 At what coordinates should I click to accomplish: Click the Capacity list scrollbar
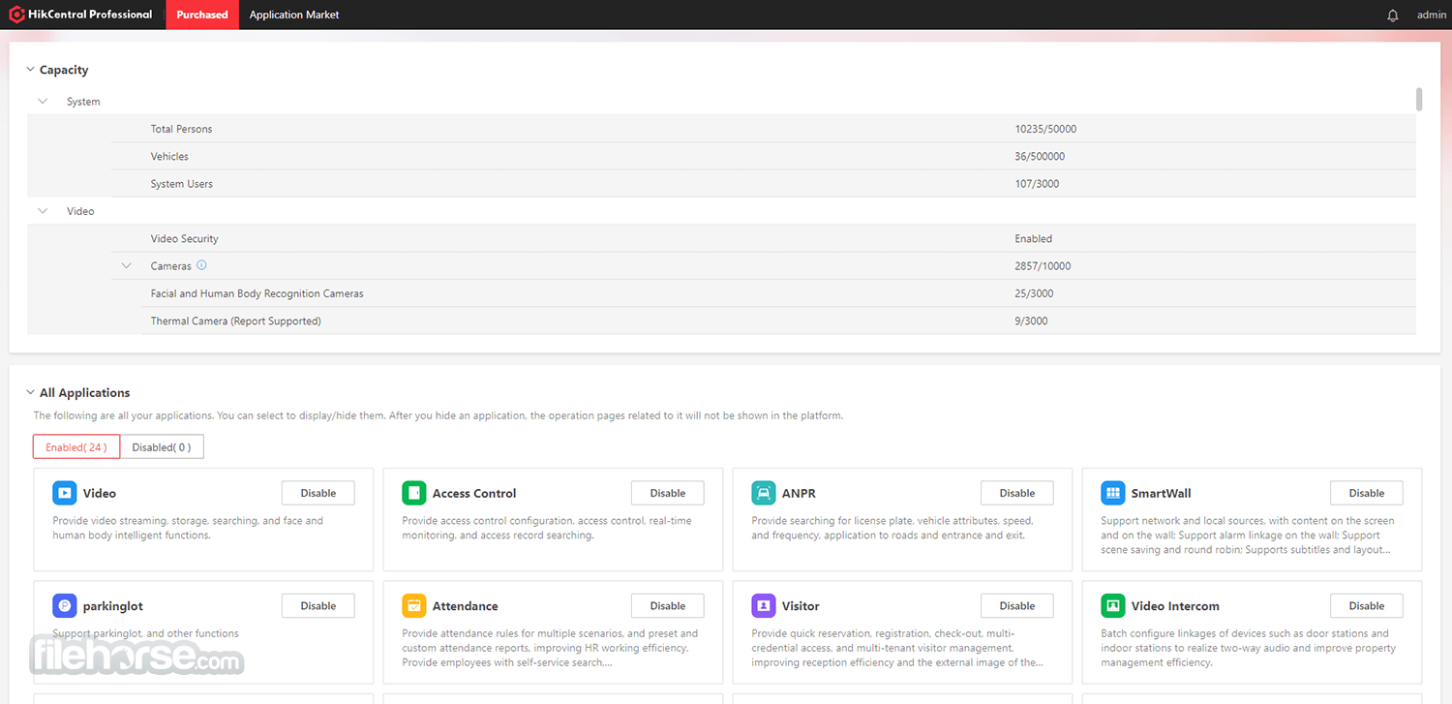pos(1419,99)
